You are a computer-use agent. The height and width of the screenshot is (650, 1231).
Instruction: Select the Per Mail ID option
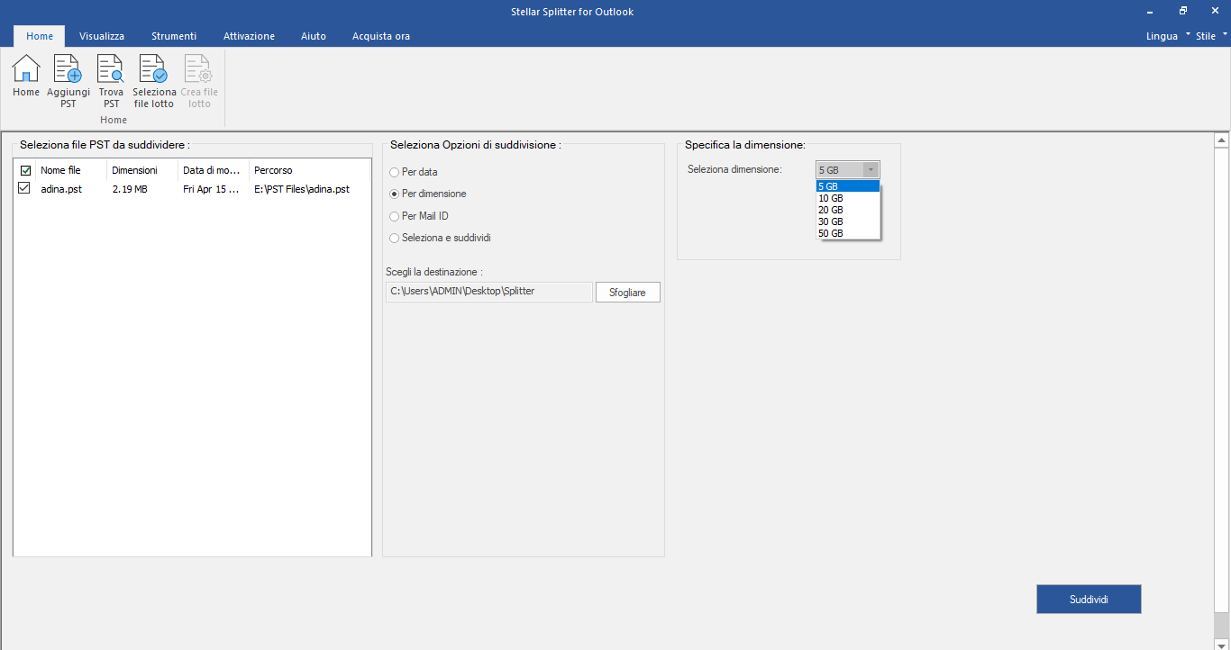(419, 216)
